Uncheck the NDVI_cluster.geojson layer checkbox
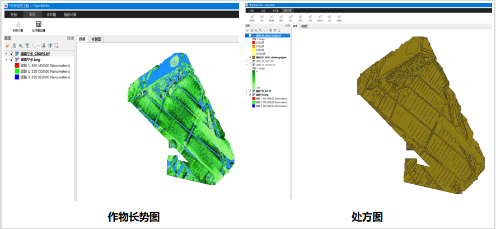 (x=250, y=57)
